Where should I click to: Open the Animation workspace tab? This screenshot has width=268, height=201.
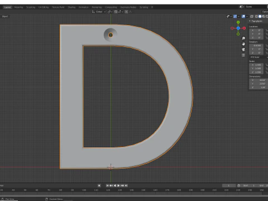pos(84,7)
